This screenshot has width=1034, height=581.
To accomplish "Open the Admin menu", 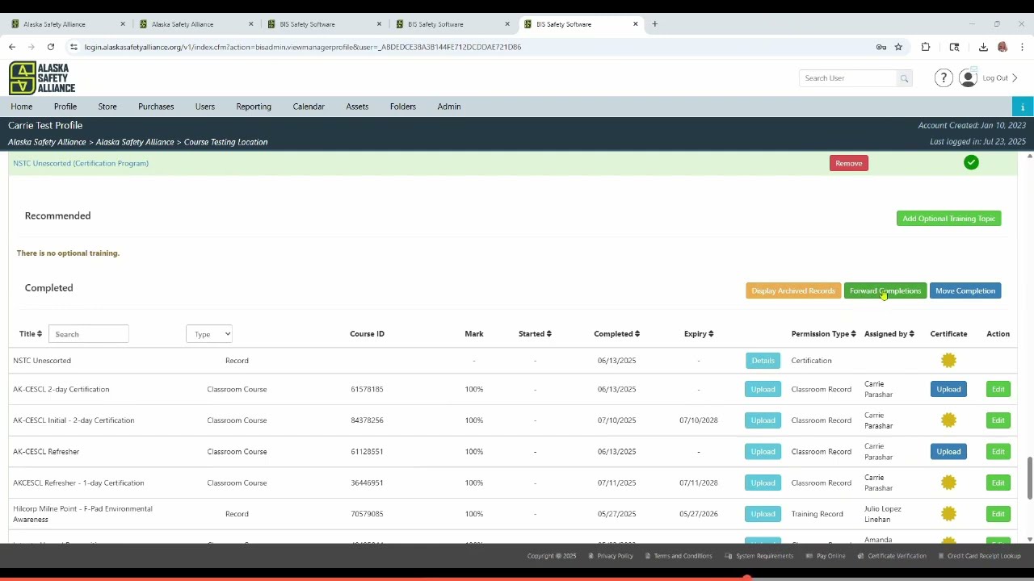I will click(x=449, y=107).
